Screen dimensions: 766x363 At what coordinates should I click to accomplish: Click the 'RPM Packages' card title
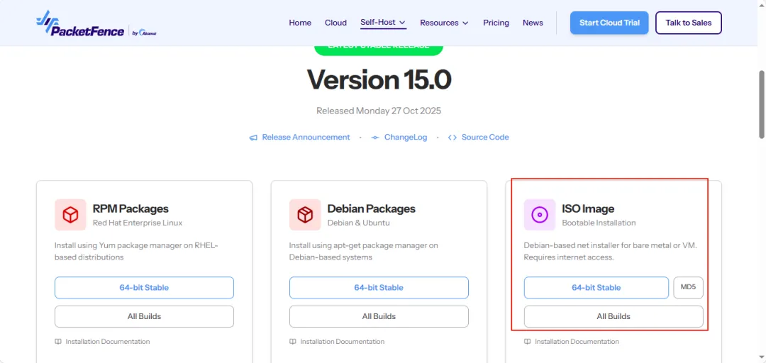(x=131, y=208)
